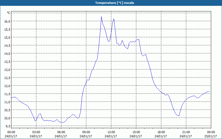Click the 14,5 y-axis label
This screenshot has width=222, height=139.
click(x=8, y=46)
